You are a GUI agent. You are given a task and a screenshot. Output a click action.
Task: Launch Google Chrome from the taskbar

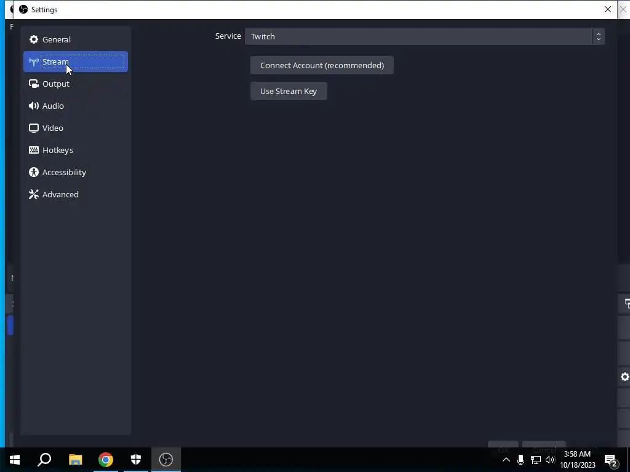106,460
